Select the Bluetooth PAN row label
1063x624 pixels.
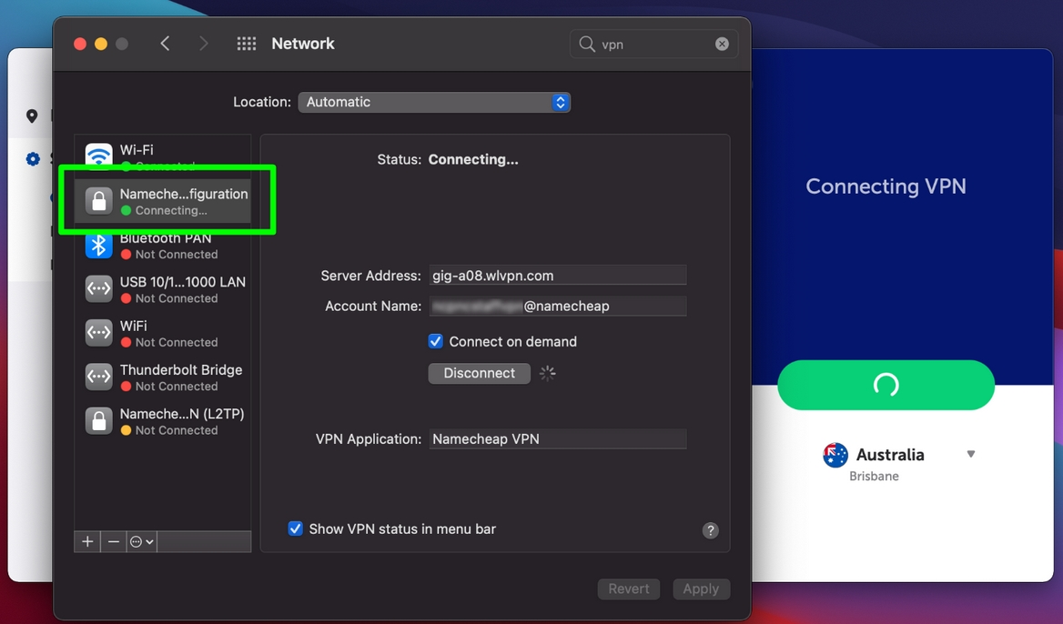(166, 237)
